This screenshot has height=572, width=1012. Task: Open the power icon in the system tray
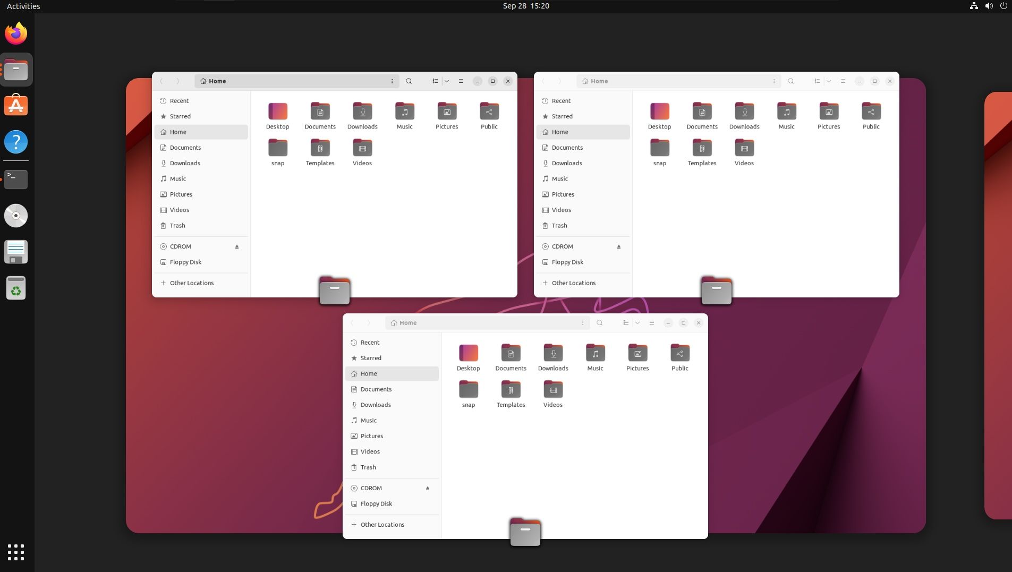[x=1004, y=6]
